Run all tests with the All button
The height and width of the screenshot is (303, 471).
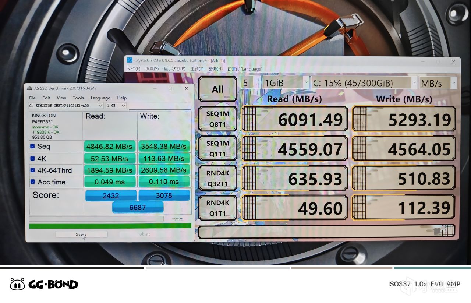217,89
